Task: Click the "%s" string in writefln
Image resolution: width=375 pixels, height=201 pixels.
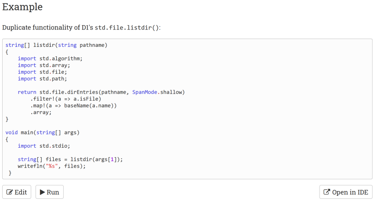Action: [53, 166]
